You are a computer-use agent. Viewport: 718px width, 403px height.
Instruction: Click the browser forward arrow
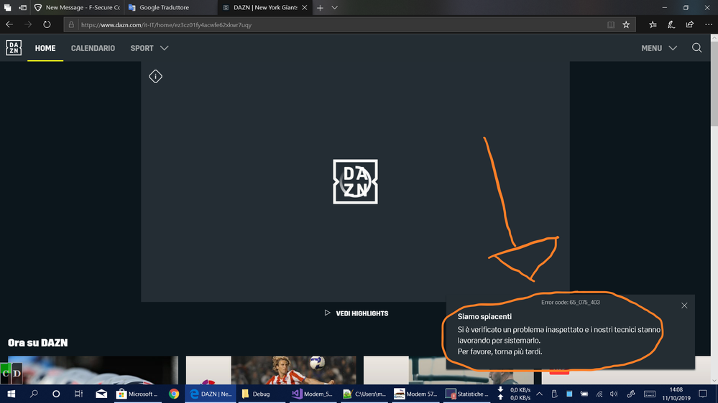click(x=28, y=24)
